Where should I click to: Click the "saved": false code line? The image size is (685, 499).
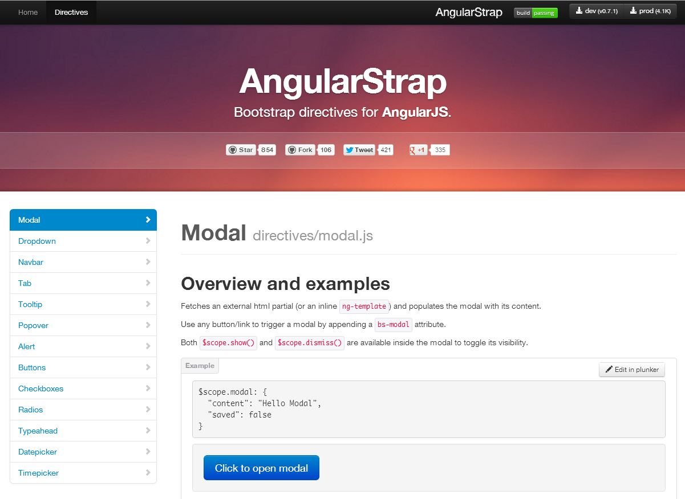[240, 415]
